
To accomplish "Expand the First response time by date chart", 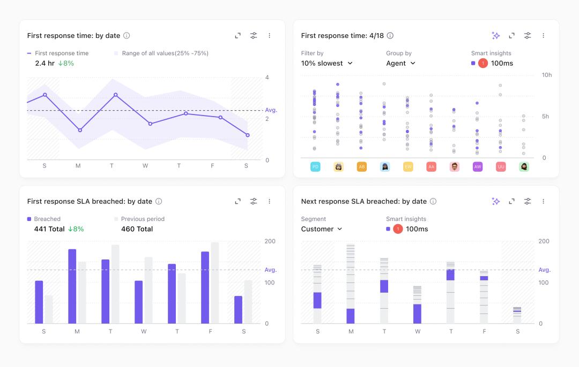I will (x=237, y=35).
